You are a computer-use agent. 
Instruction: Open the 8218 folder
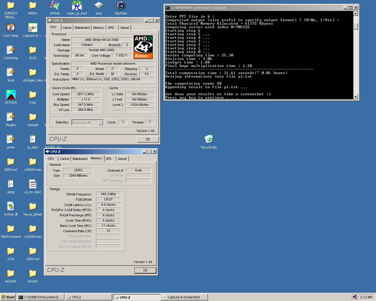33,53
